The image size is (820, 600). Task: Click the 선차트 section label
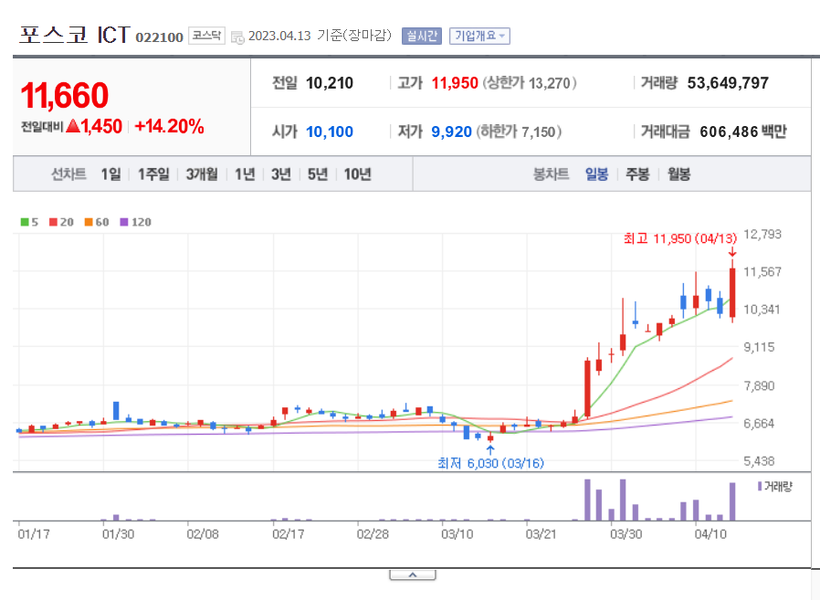point(68,174)
